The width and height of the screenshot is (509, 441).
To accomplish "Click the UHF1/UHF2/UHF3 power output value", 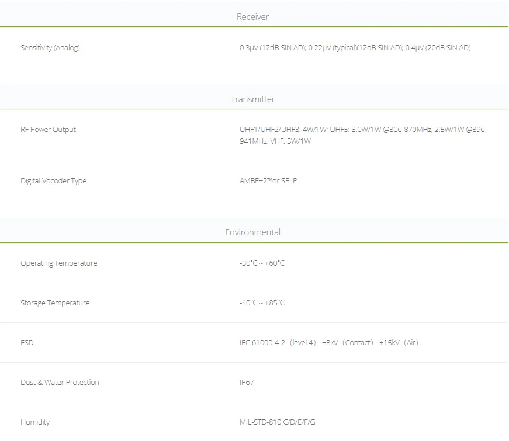I will (x=363, y=136).
